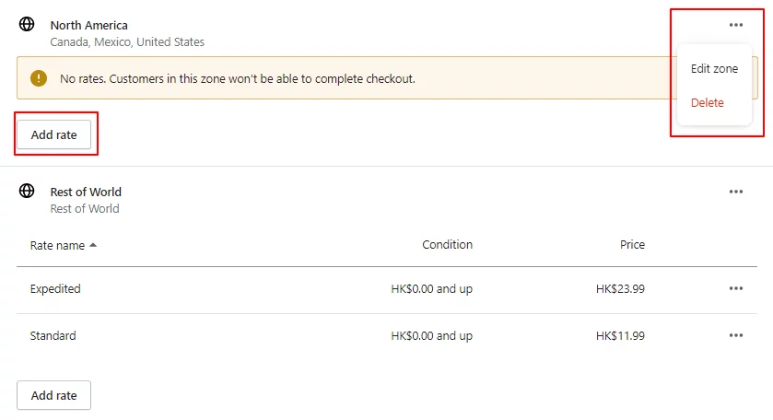Image resolution: width=773 pixels, height=420 pixels.
Task: Open the Expedited rate options menu
Action: tap(735, 288)
